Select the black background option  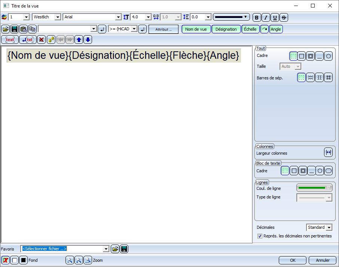[24, 260]
